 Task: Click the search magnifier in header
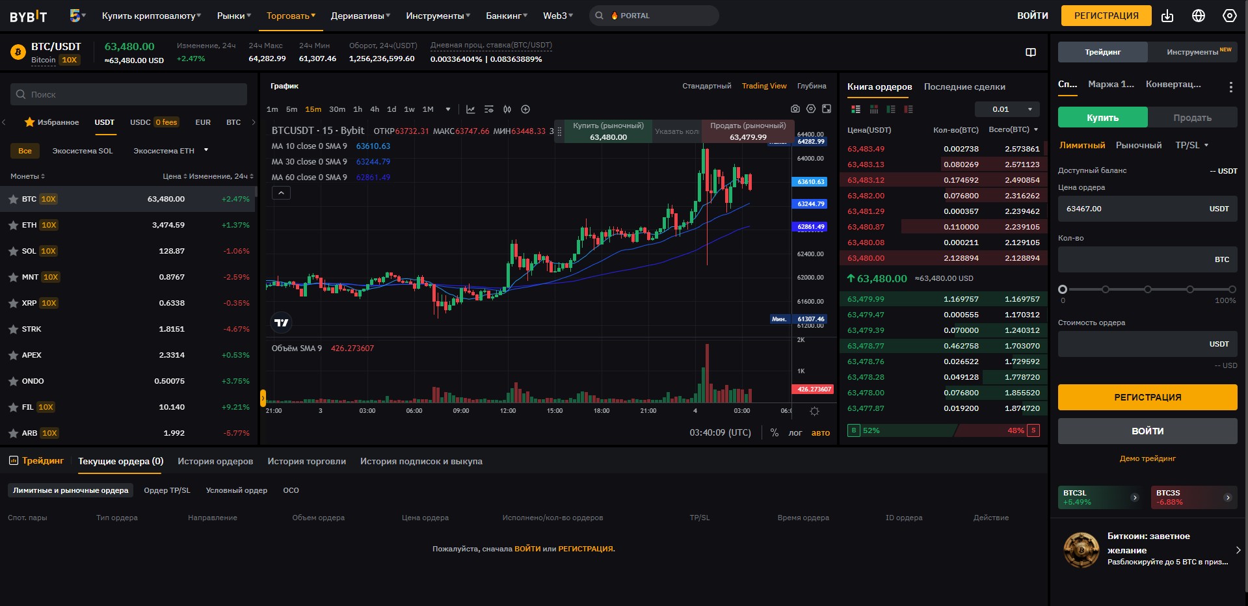click(x=600, y=16)
